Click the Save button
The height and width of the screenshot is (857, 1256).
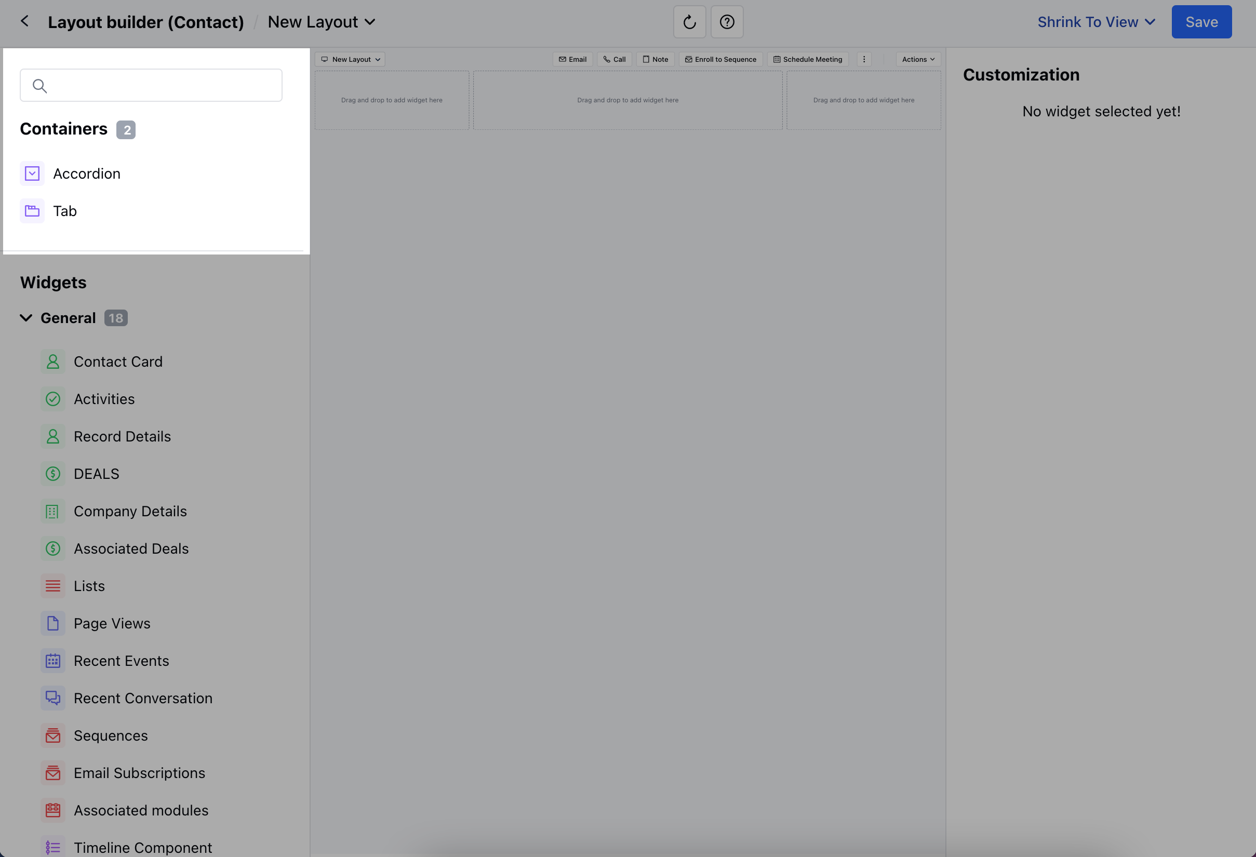pyautogui.click(x=1201, y=22)
